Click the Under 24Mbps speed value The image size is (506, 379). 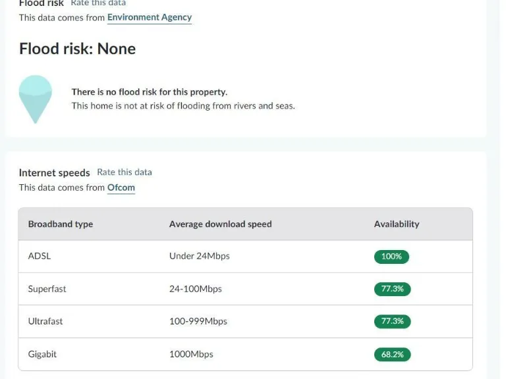point(199,256)
